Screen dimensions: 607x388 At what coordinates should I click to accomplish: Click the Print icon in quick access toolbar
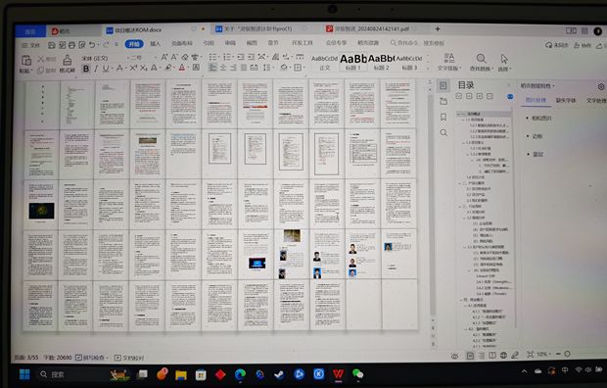[x=72, y=45]
